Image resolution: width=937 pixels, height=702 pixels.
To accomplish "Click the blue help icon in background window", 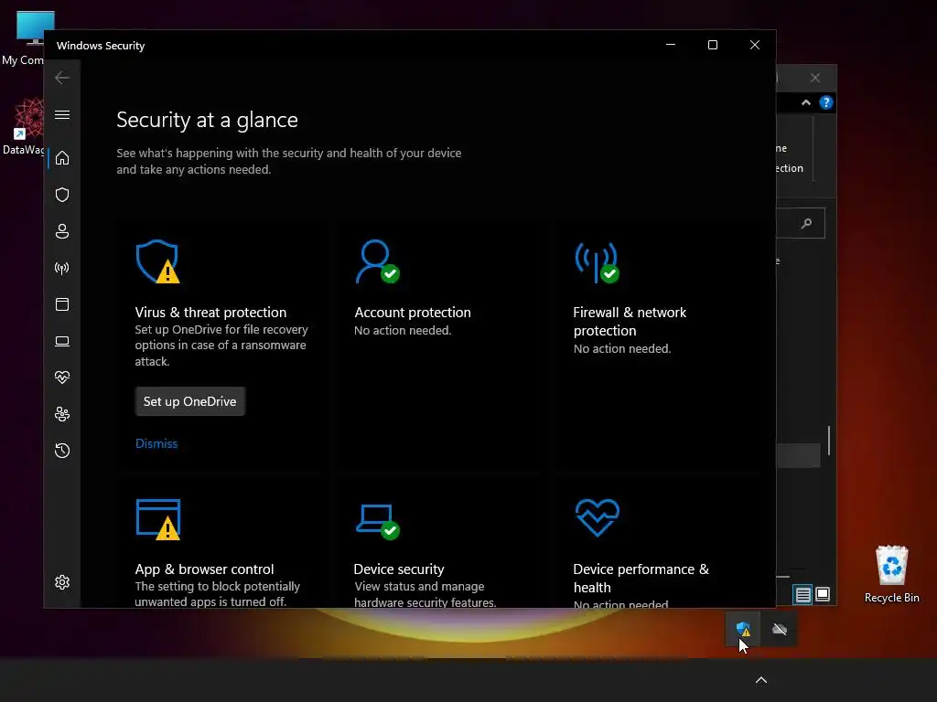I will pyautogui.click(x=826, y=102).
